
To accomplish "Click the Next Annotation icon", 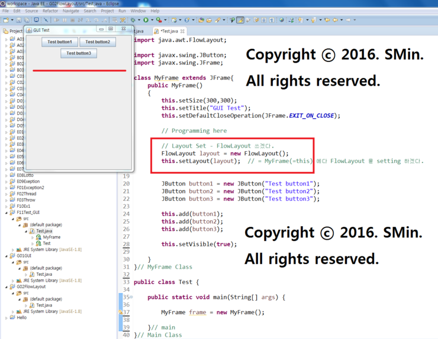I will pos(300,20).
